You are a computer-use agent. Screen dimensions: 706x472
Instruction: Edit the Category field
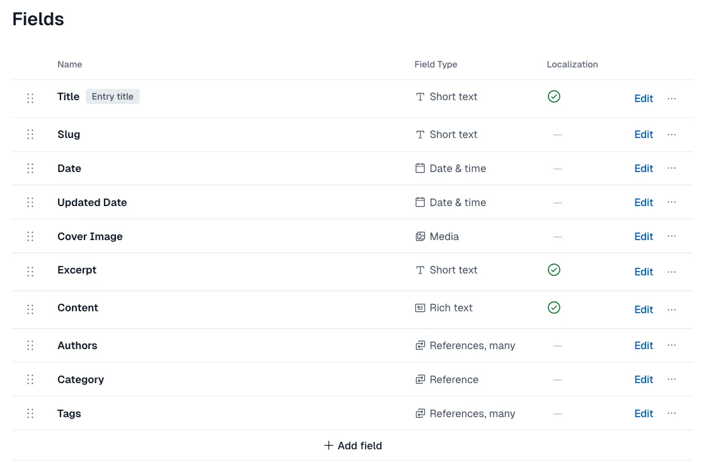click(x=644, y=380)
